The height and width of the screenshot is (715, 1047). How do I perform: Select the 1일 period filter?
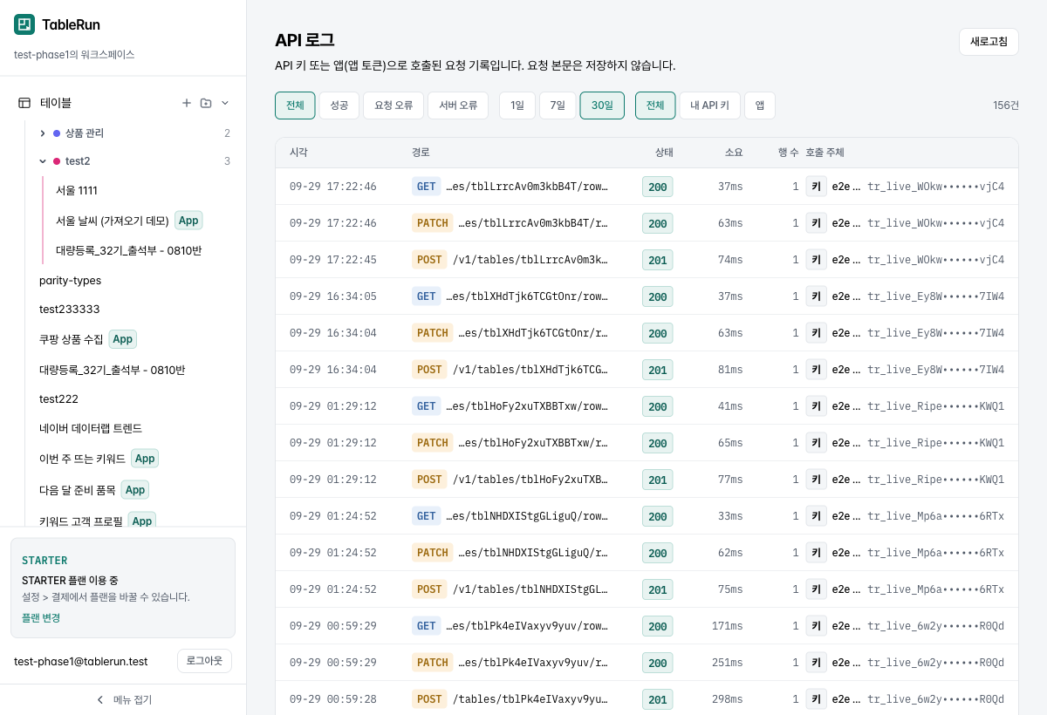517,106
